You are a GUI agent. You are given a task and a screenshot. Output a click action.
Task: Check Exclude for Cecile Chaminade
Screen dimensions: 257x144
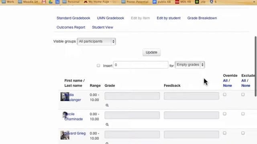(x=243, y=114)
